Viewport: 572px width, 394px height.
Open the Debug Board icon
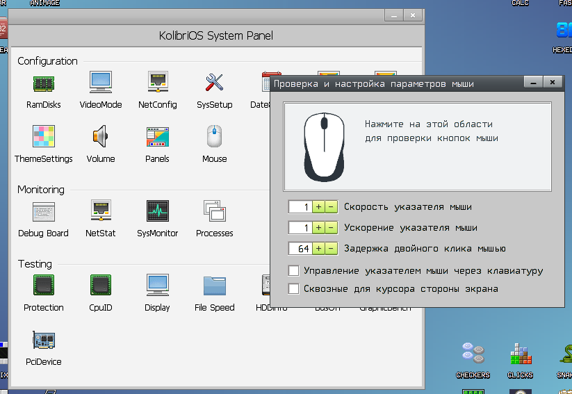[x=44, y=211]
